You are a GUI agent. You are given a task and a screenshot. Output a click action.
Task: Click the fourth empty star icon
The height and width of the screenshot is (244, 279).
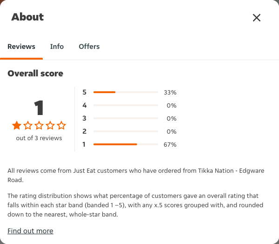pyautogui.click(x=50, y=125)
